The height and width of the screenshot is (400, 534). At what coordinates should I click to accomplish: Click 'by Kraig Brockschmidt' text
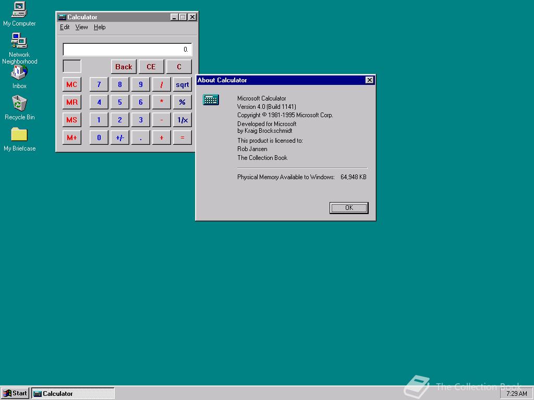pos(264,131)
